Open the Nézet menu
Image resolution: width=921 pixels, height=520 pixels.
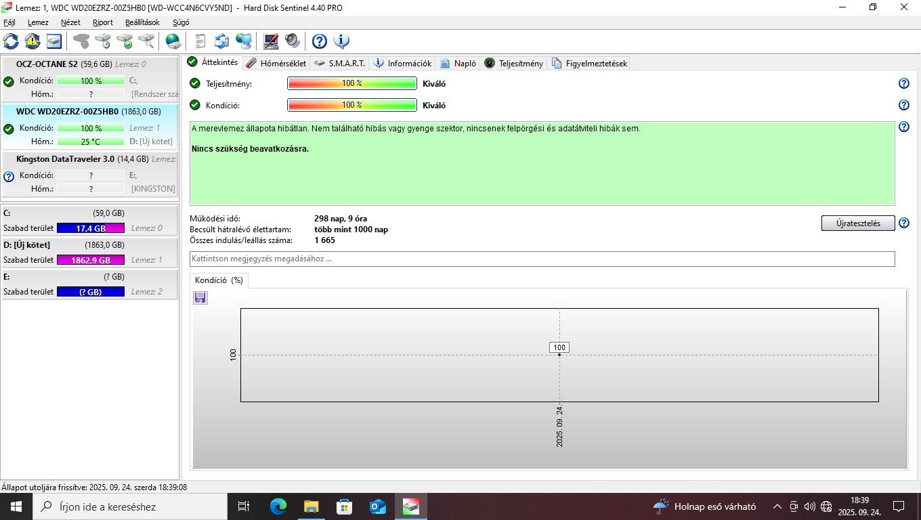pyautogui.click(x=70, y=22)
